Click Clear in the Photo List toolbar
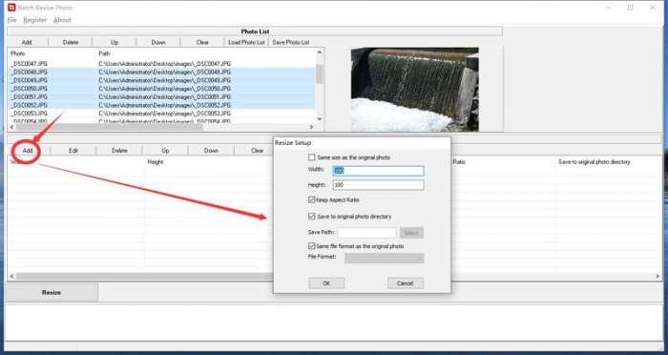Image resolution: width=668 pixels, height=355 pixels. pos(202,42)
